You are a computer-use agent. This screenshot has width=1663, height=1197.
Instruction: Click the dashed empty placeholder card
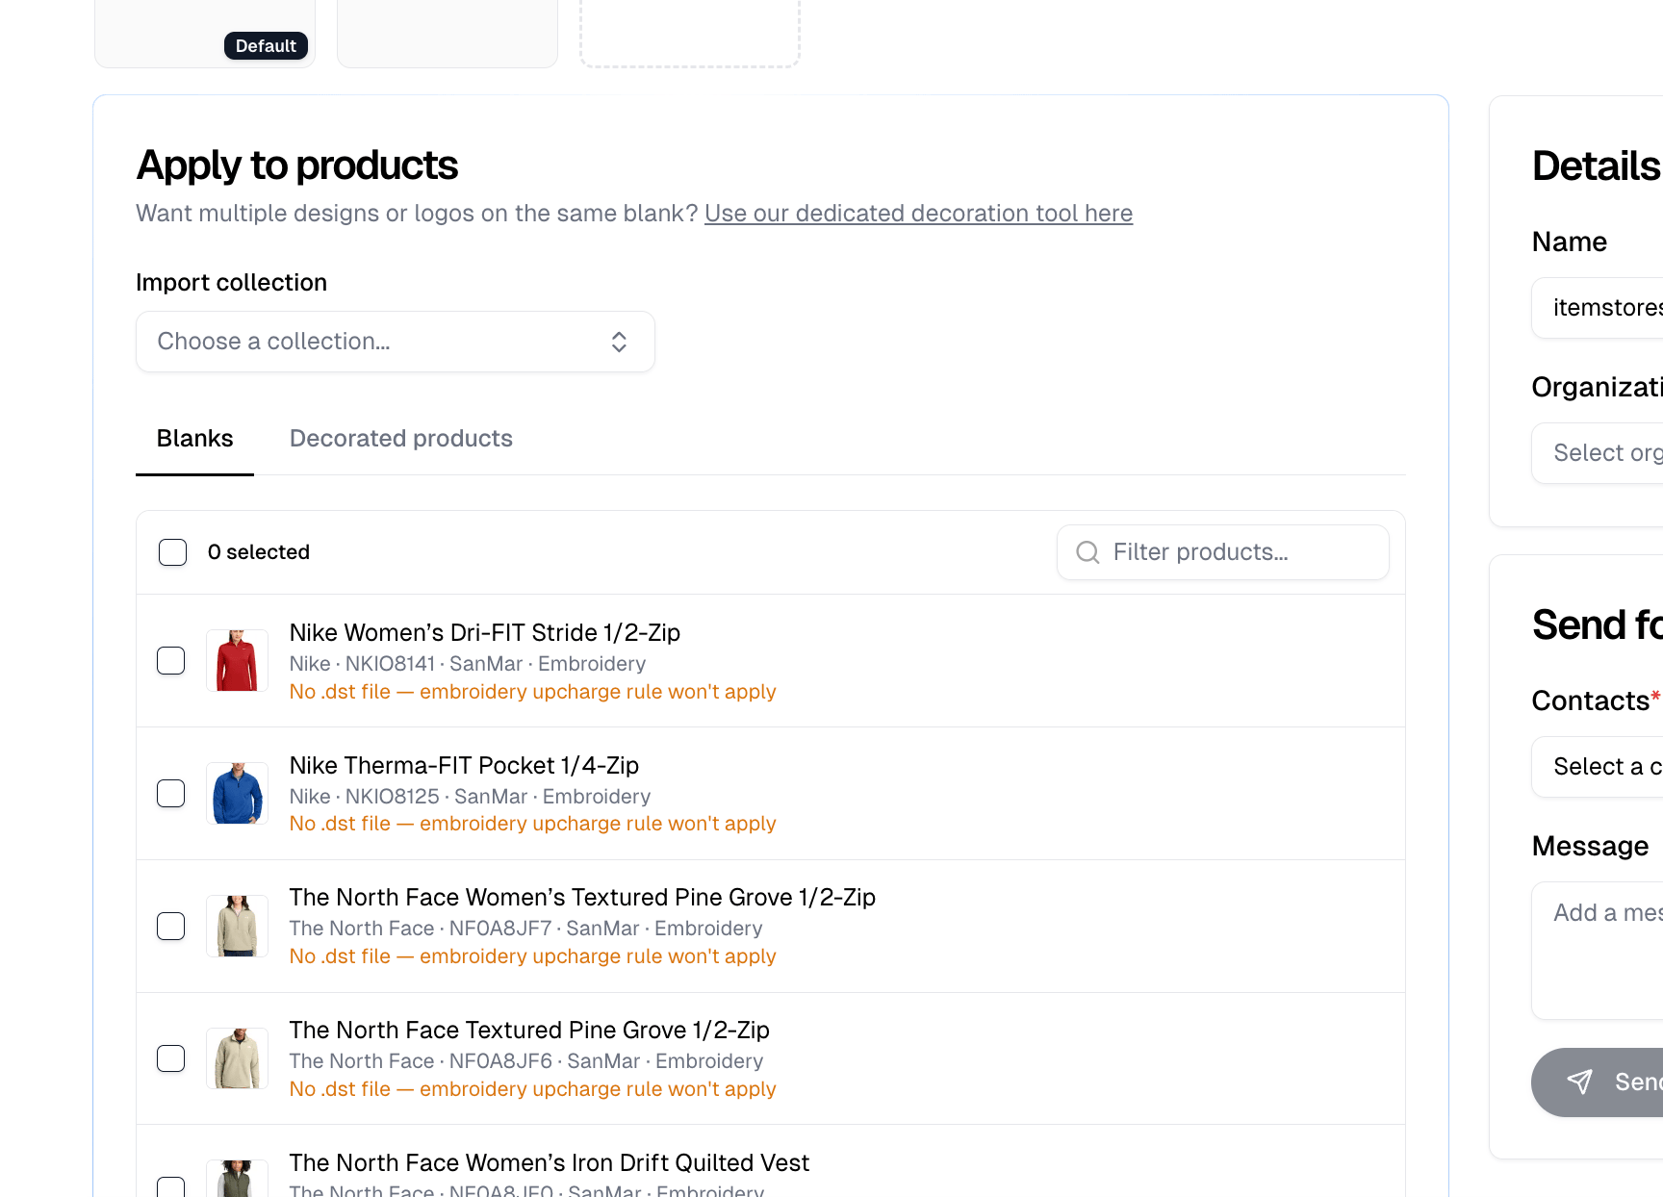[x=690, y=34]
